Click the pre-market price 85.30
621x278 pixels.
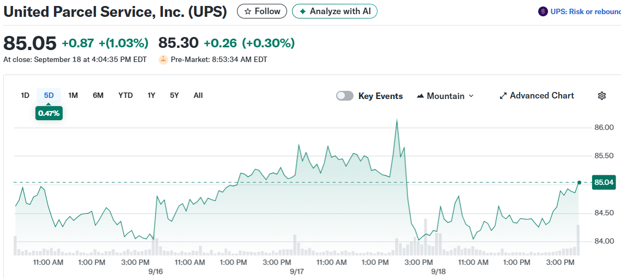(x=179, y=43)
